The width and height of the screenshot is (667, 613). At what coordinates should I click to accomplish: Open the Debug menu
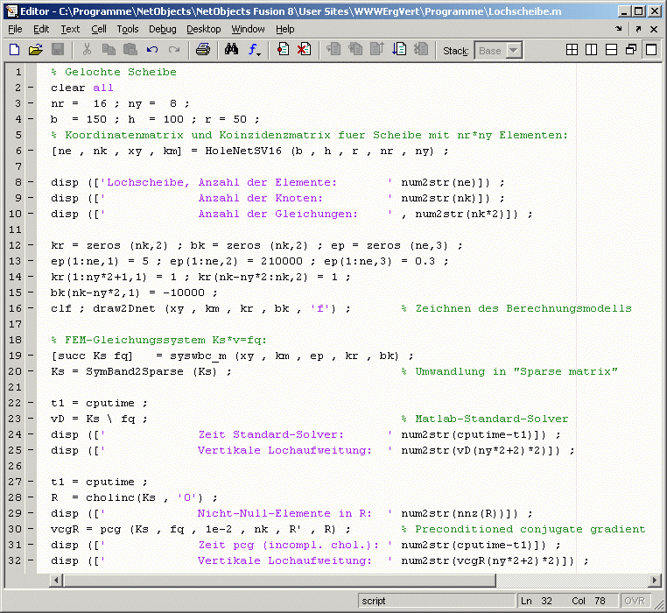(x=162, y=29)
